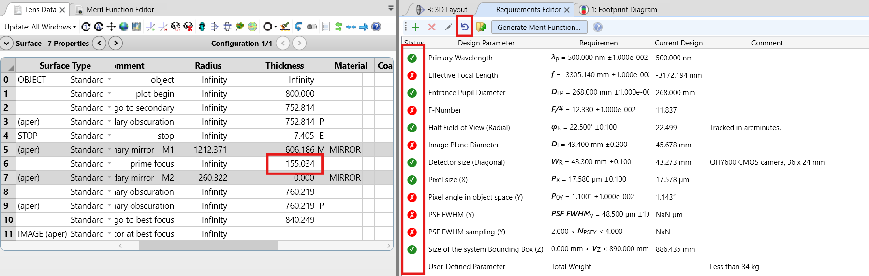This screenshot has width=869, height=276.
Task: Click the blue refresh arrow in Requirements Editor
Action: click(465, 27)
